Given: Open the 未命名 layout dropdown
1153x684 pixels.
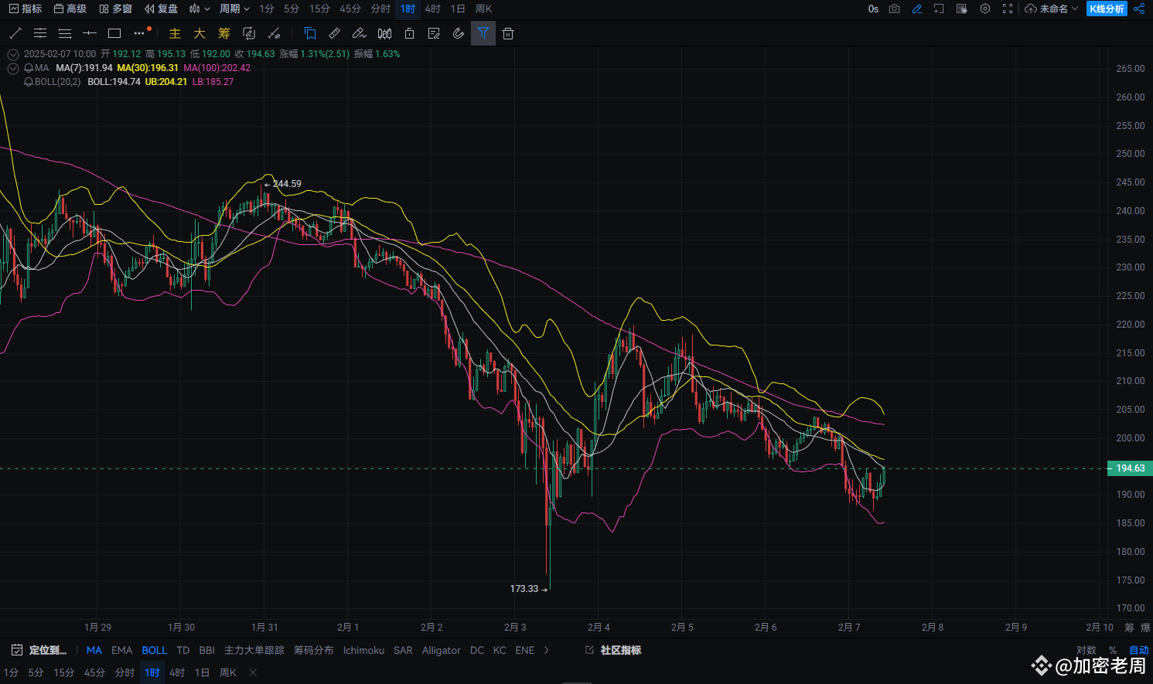Looking at the screenshot, I should [1052, 9].
